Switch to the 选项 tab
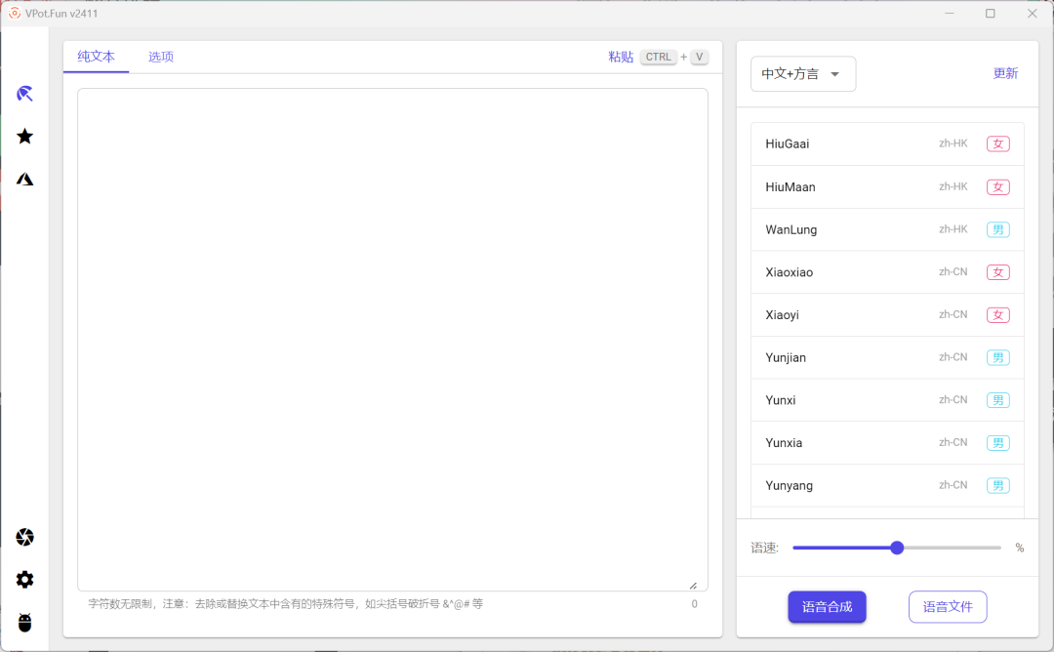The height and width of the screenshot is (652, 1054). coord(161,57)
